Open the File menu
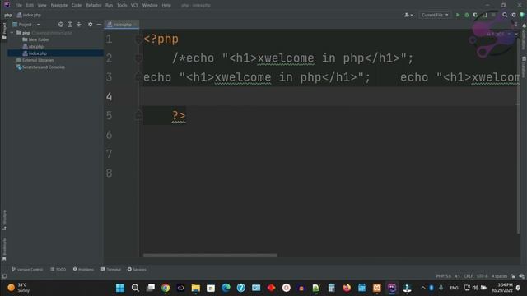The height and width of the screenshot is (296, 527). click(x=18, y=6)
